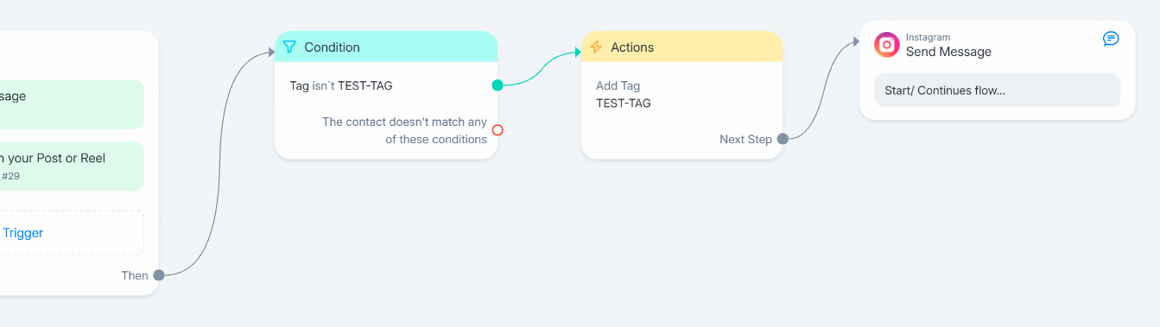1160x327 pixels.
Task: Click the Trigger link in dashed box
Action: [22, 233]
